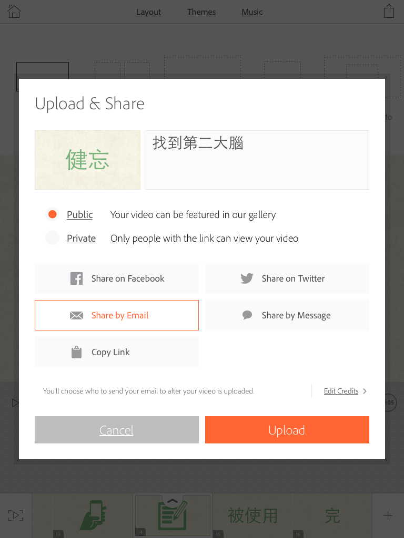The height and width of the screenshot is (538, 404).
Task: Choose Share by Email option
Action: [x=117, y=315]
